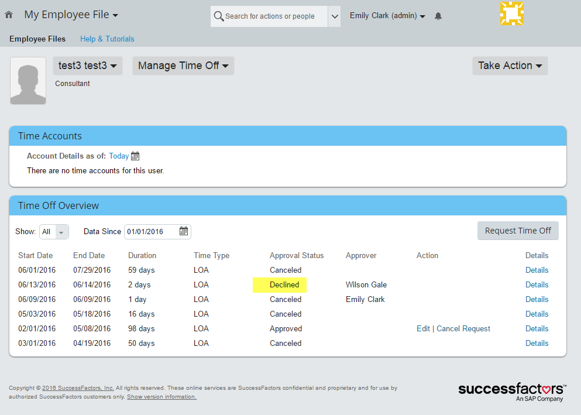Viewport: 581px width, 415px height.
Task: Click the Request Time Off button
Action: pyautogui.click(x=518, y=231)
